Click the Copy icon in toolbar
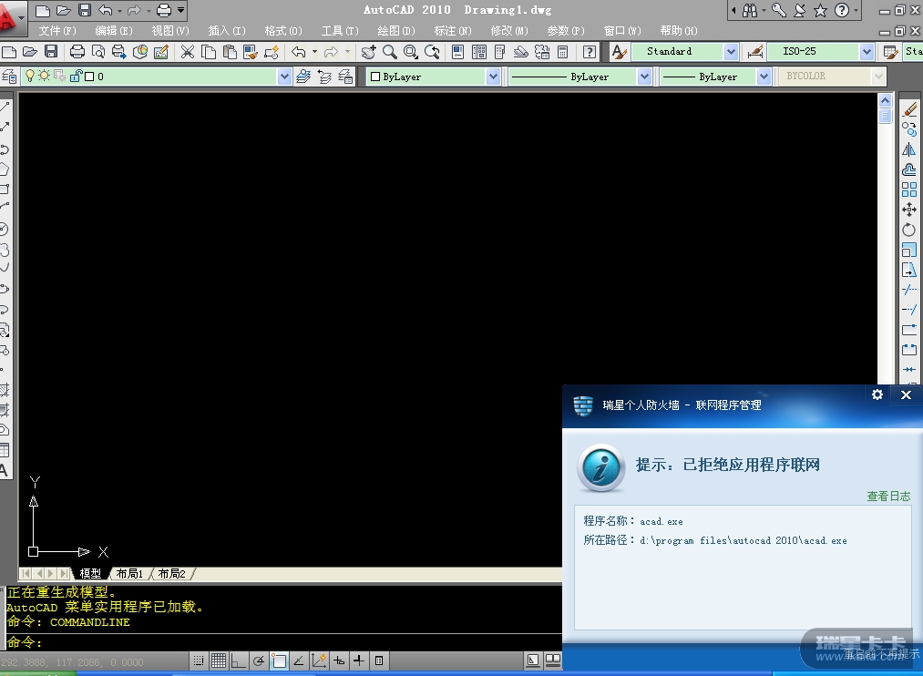 coord(209,52)
